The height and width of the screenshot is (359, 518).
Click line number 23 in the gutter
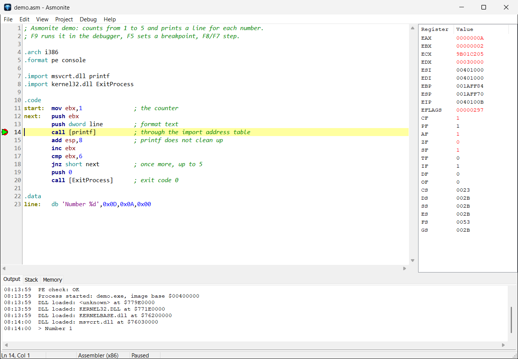click(x=18, y=204)
